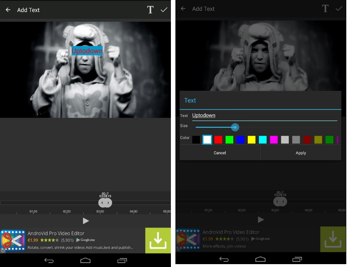Viewport: 350px width, 267px height.
Task: Select the Uptodown text overlay on video
Action: click(87, 51)
